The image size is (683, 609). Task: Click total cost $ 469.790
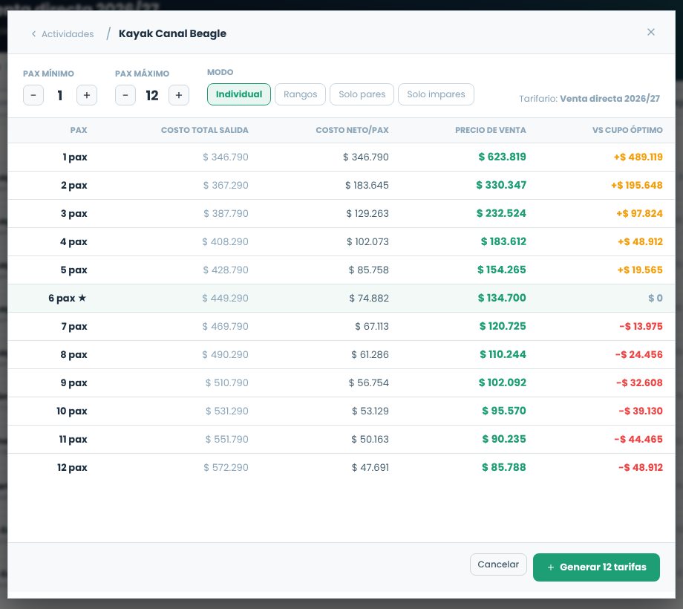tap(225, 326)
